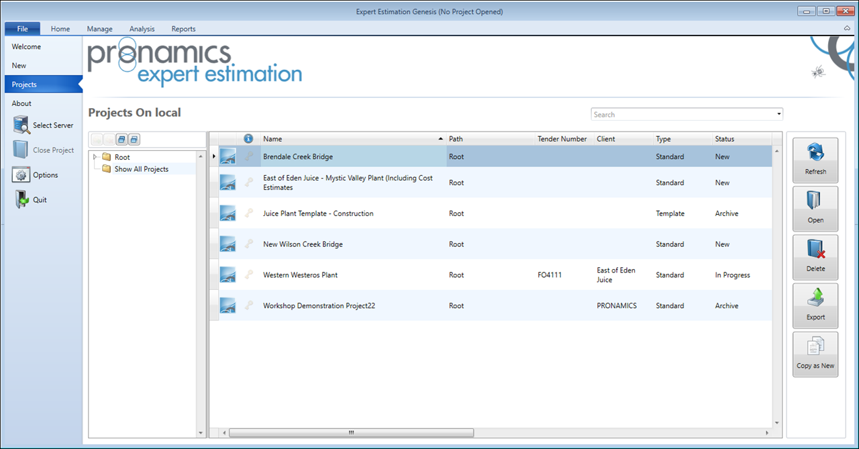The image size is (859, 449).
Task: Click the key icon for Western Westeros Plant
Action: coord(249,275)
